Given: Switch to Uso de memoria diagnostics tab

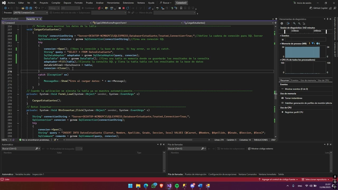Looking at the screenshot, I should click(308, 80).
